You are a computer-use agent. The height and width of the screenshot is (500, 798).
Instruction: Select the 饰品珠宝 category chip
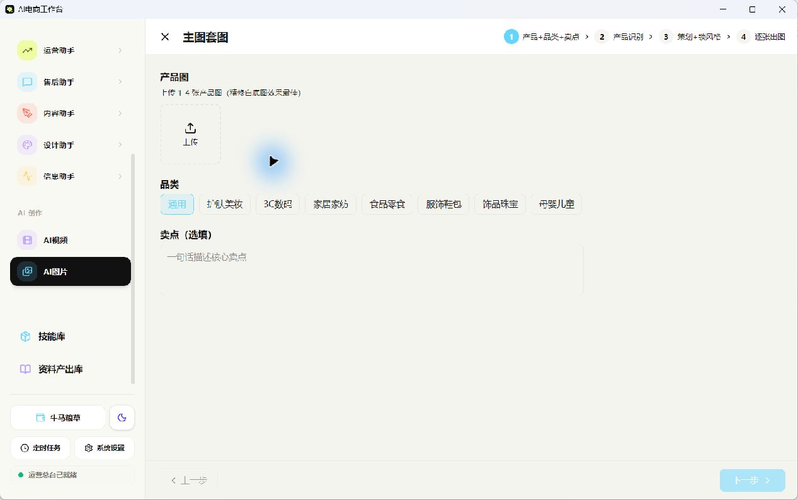[500, 204]
